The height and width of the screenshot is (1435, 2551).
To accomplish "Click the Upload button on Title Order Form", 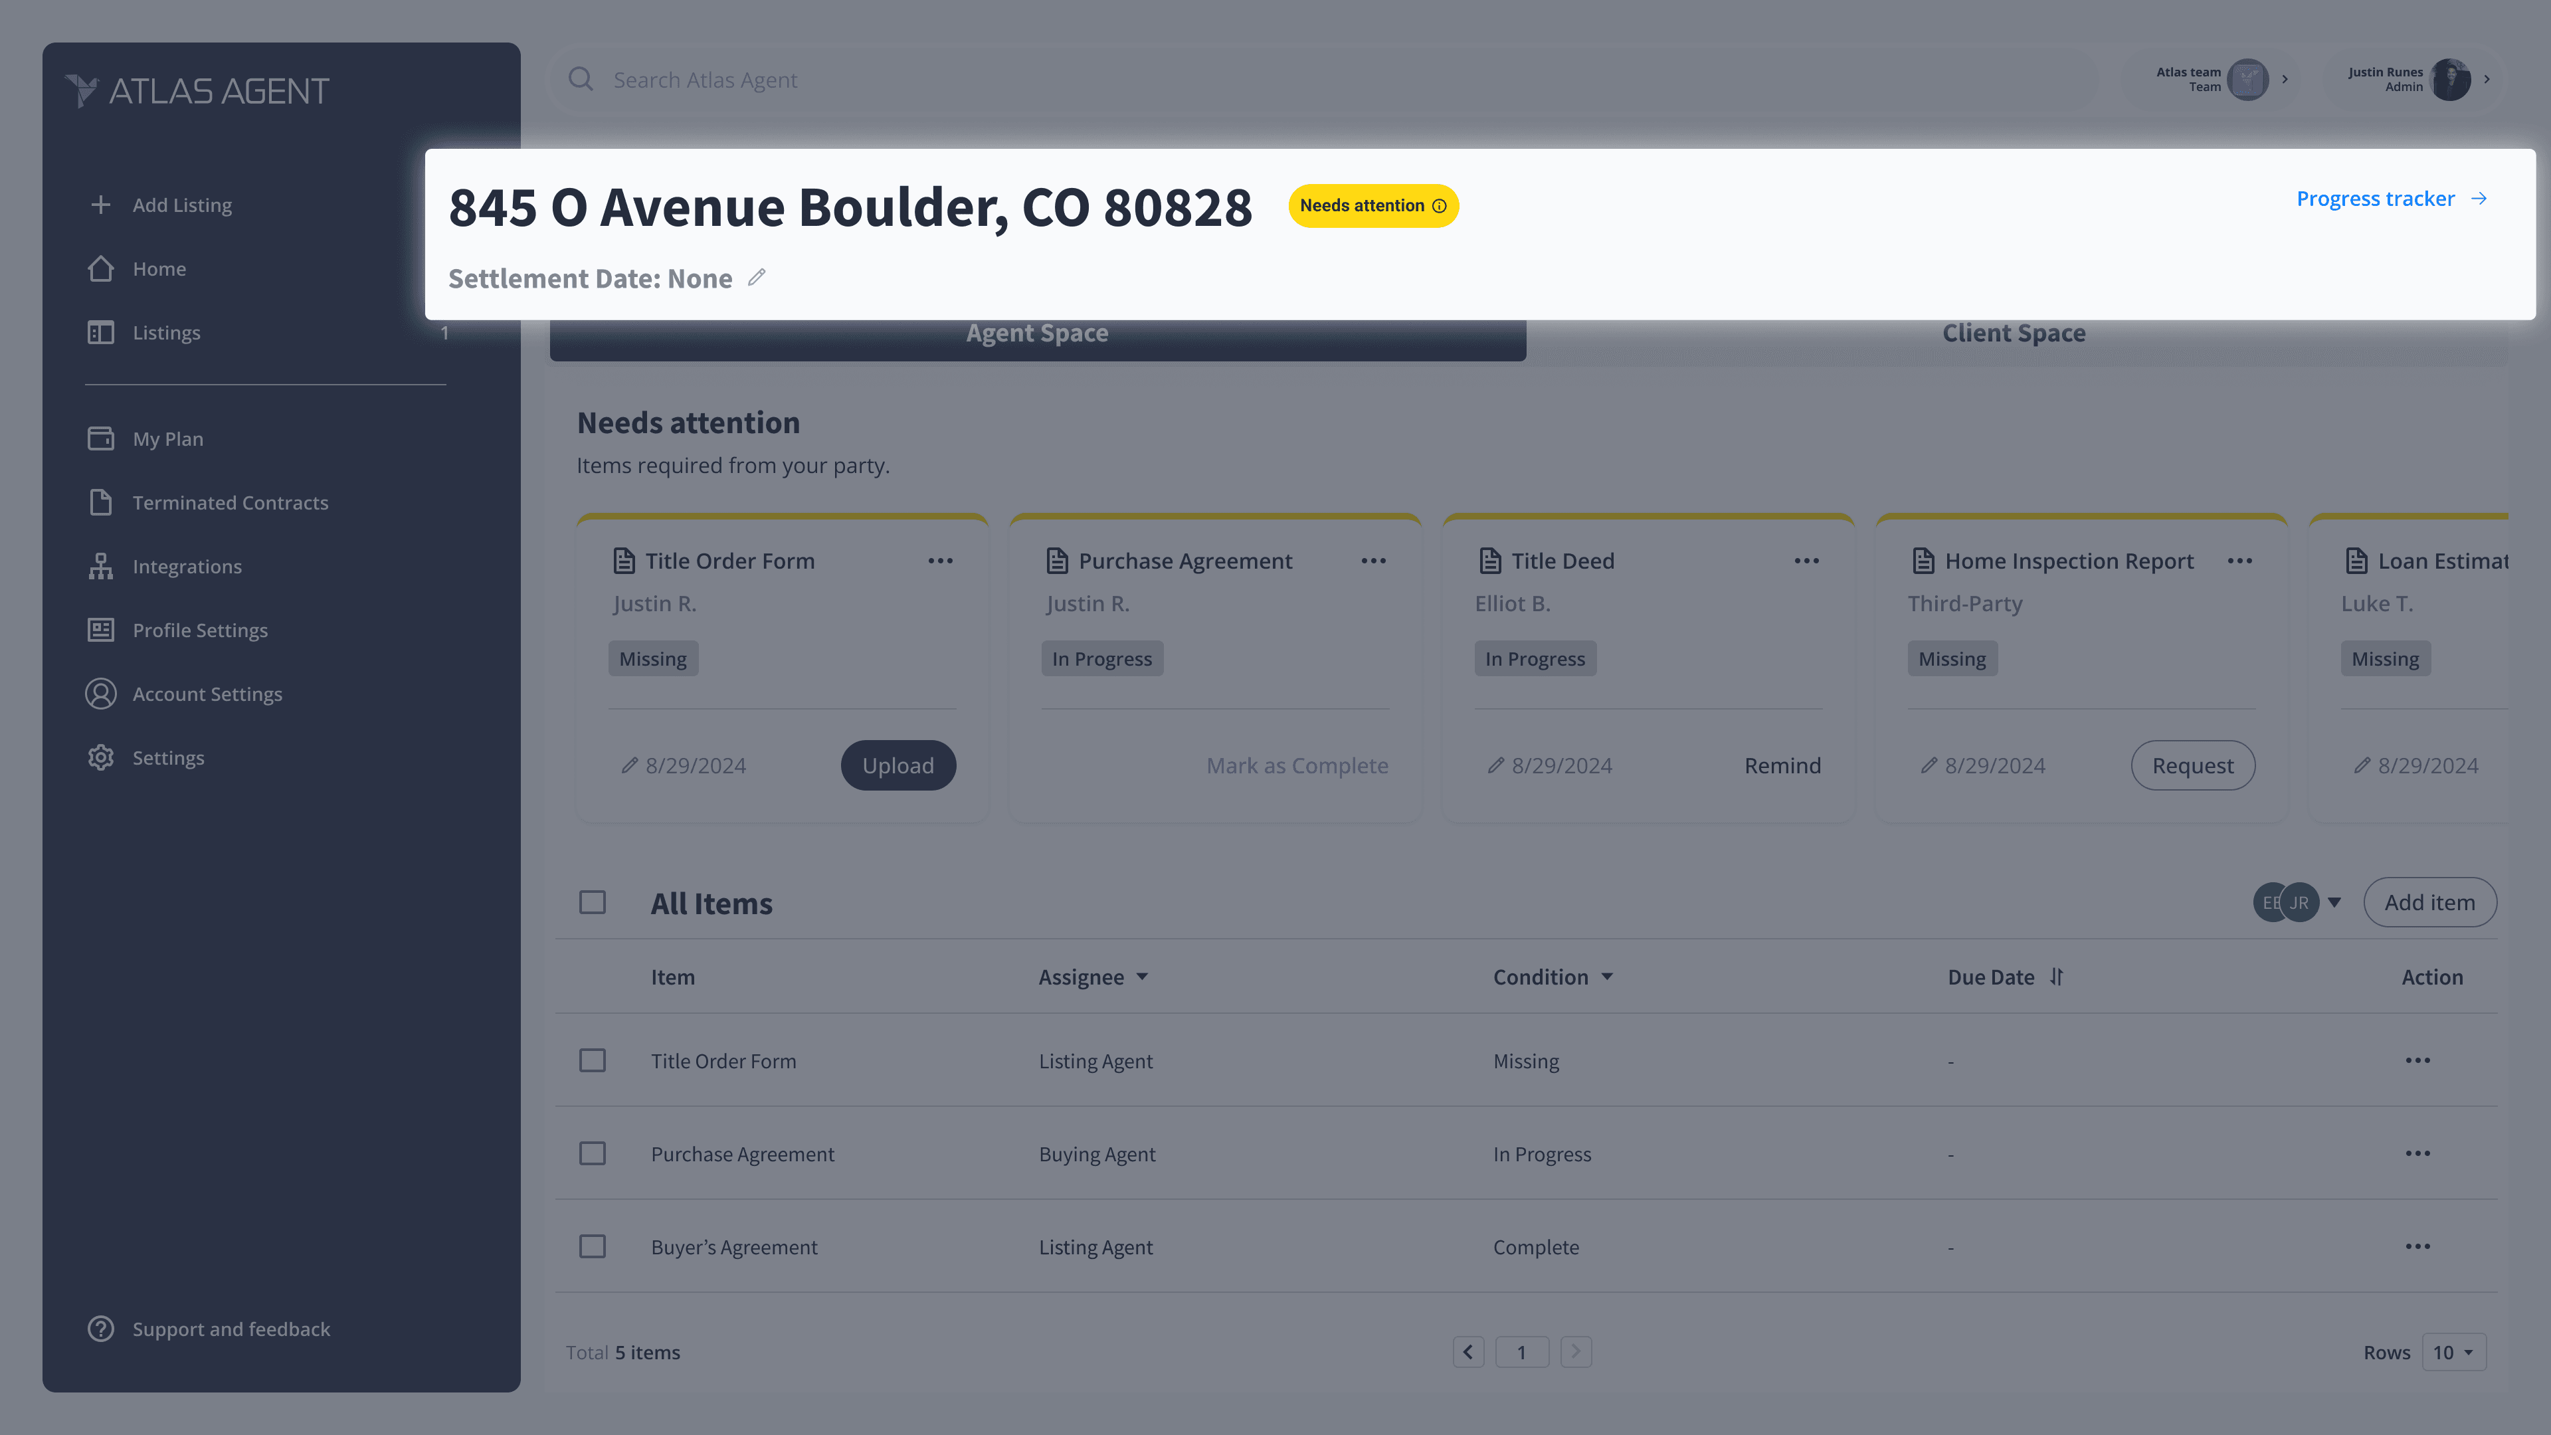I will click(x=898, y=765).
